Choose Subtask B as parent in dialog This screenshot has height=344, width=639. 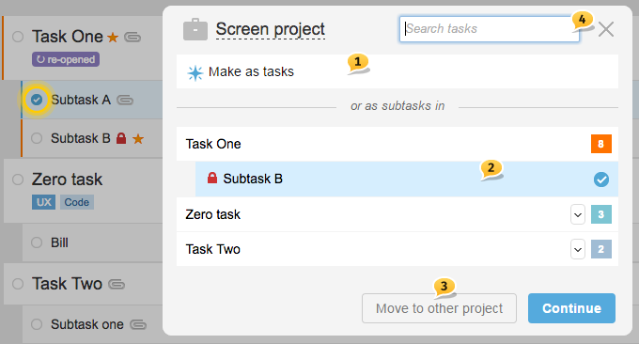coord(407,179)
